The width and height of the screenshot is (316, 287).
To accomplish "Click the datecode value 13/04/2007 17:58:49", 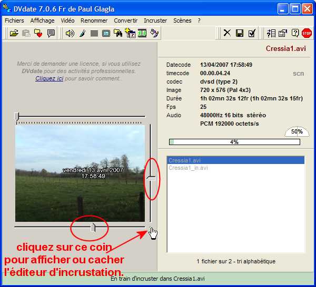I will click(226, 65).
